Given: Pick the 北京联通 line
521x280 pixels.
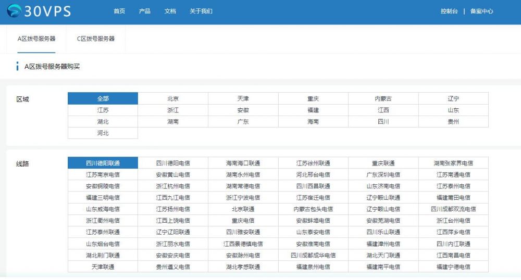Looking at the screenshot, I should click(x=243, y=209).
